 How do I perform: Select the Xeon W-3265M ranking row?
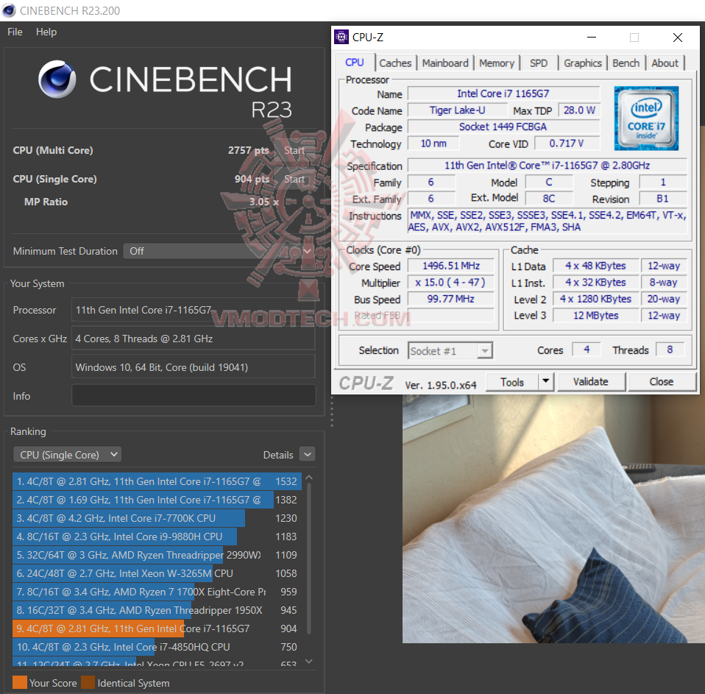click(x=157, y=573)
